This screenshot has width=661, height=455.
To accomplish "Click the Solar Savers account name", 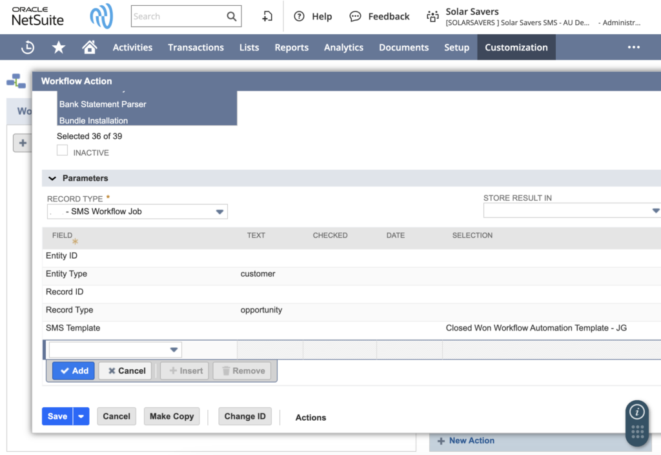I will point(472,12).
